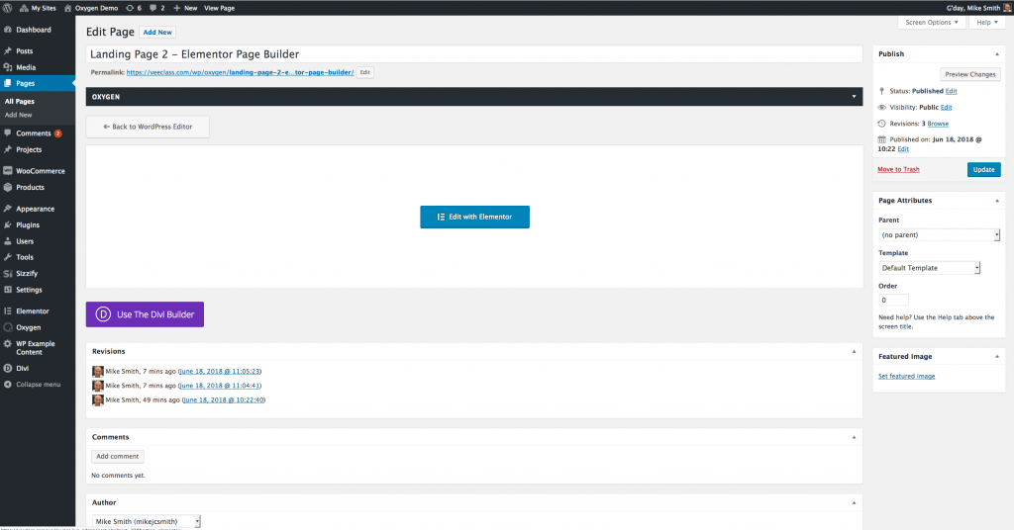Collapse the Featured Image box
Viewport: 1014px width, 530px height.
click(996, 356)
